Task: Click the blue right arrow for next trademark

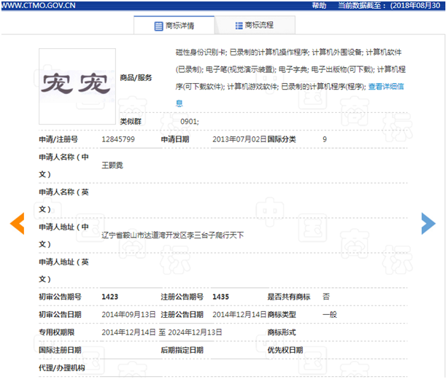Action: 428,224
